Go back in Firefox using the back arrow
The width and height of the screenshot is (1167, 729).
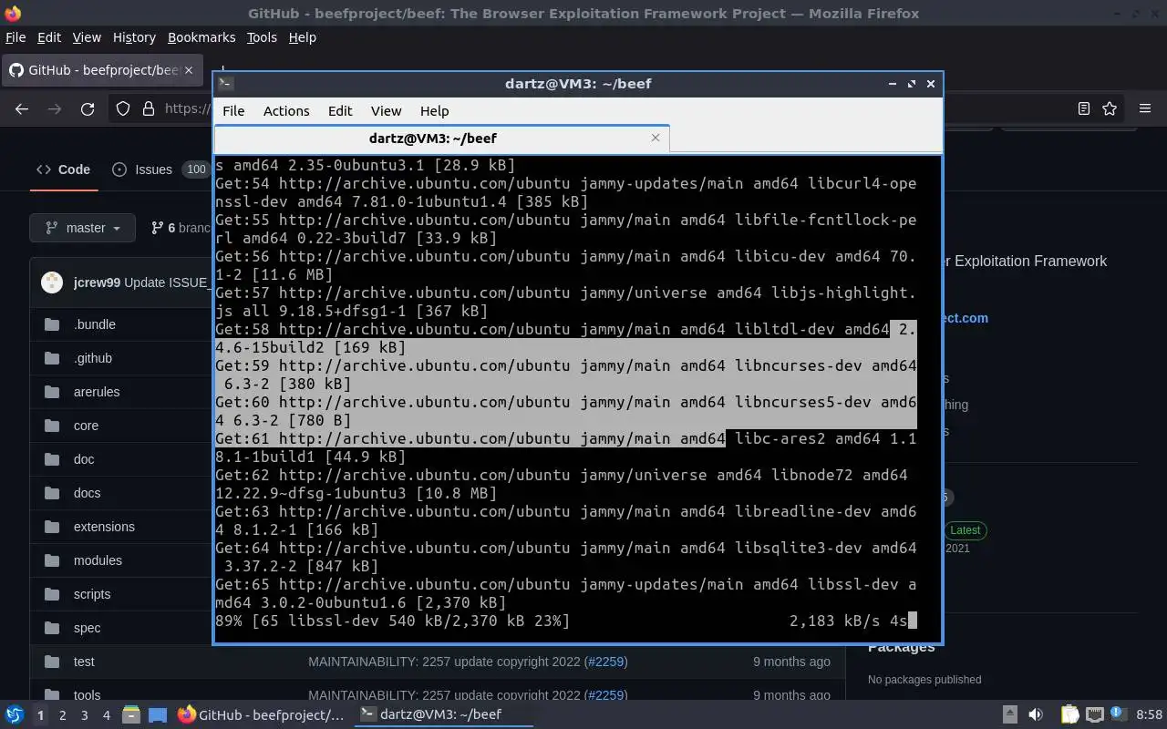coord(22,108)
